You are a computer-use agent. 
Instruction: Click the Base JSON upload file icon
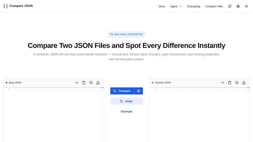98,83
